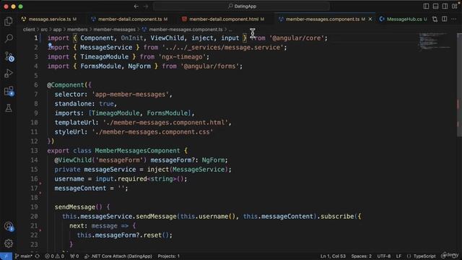Click the main branch status item
Image resolution: width=462 pixels, height=260 pixels.
point(23,256)
